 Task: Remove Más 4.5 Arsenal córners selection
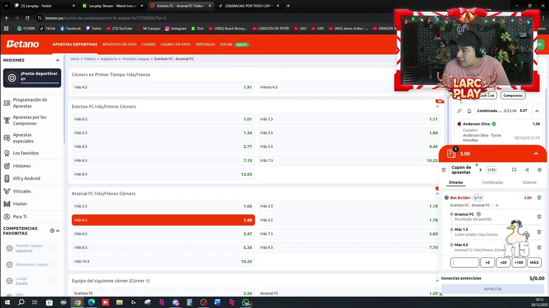pos(539,247)
